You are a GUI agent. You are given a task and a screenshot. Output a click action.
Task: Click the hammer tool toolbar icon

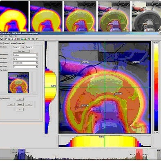(33, 39)
